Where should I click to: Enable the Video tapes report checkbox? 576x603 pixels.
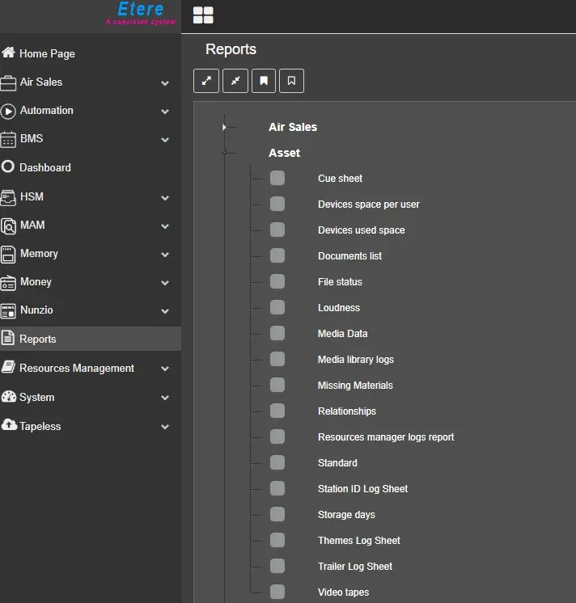click(x=277, y=592)
